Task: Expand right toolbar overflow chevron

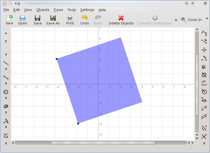Action: point(204,143)
